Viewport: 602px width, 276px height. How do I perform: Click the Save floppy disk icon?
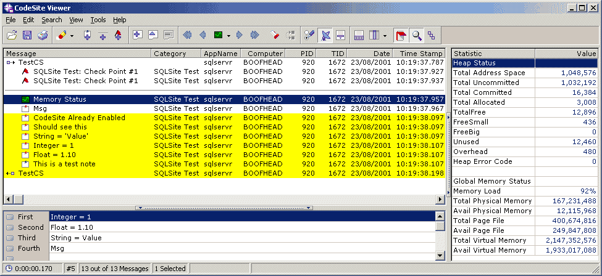(x=27, y=35)
